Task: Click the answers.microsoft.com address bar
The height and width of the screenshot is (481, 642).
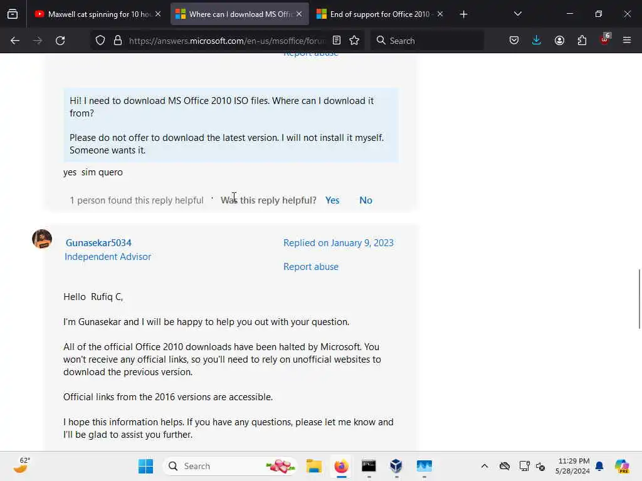Action: 227,41
